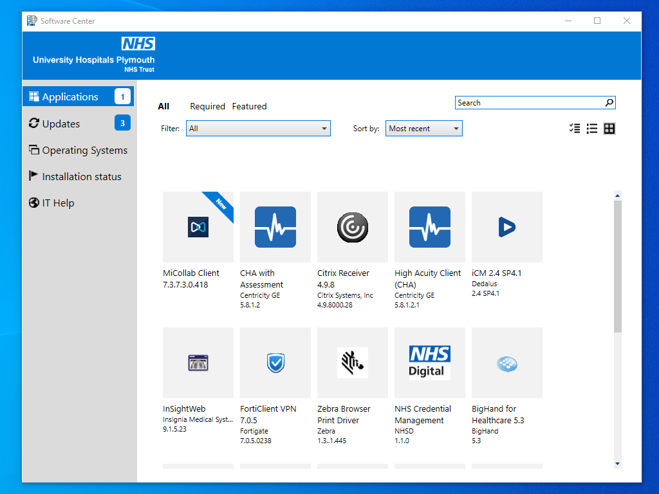Click the NHS logo in header
The image size is (659, 494).
point(138,44)
